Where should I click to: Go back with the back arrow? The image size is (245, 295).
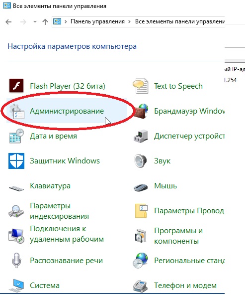click(x=8, y=22)
